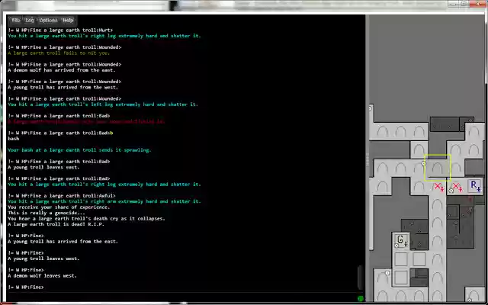This screenshot has height=305, width=488.
Task: Select the blue R room on map
Action: coord(475,186)
